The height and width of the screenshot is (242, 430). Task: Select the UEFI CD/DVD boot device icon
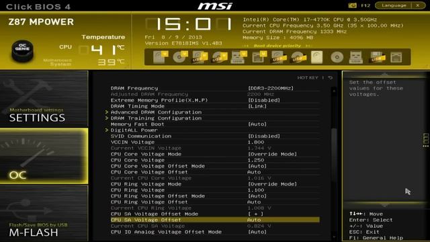[x=180, y=57]
